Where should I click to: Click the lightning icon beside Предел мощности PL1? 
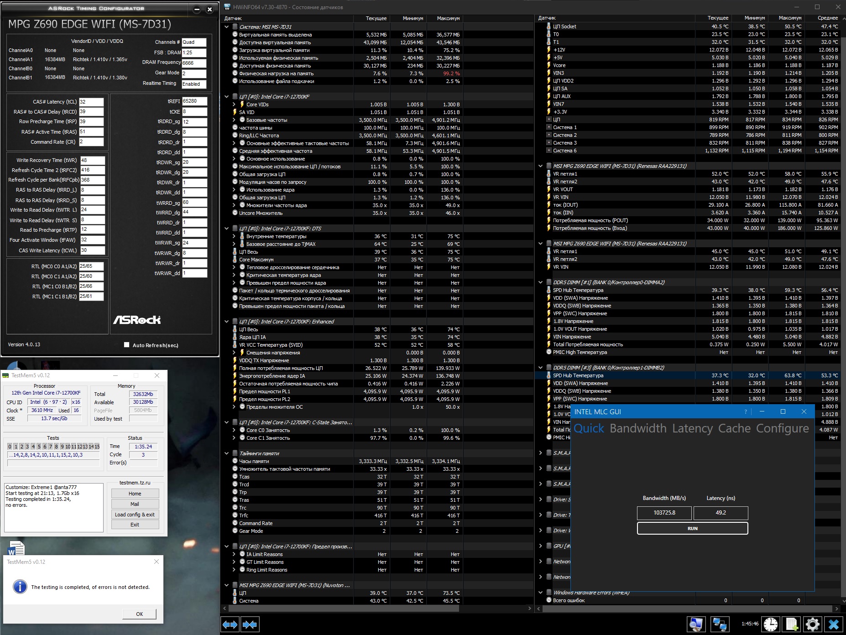click(235, 391)
